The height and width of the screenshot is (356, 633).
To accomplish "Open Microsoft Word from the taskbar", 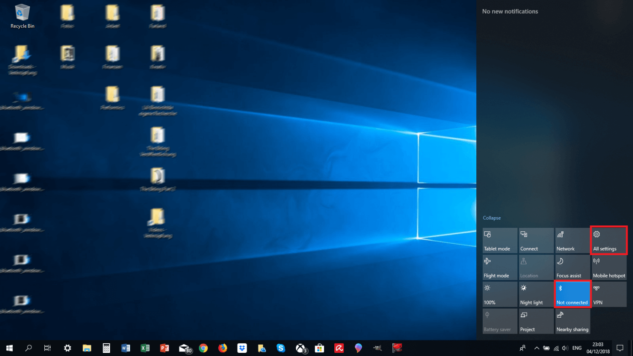I will (126, 348).
